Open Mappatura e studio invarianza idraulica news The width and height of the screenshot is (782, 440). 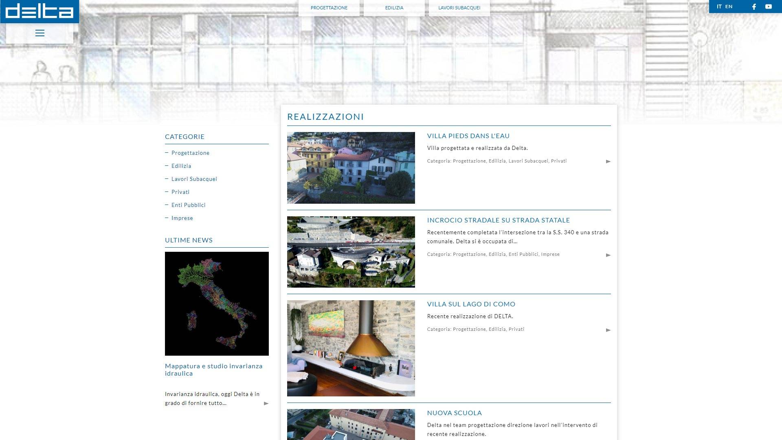click(214, 370)
